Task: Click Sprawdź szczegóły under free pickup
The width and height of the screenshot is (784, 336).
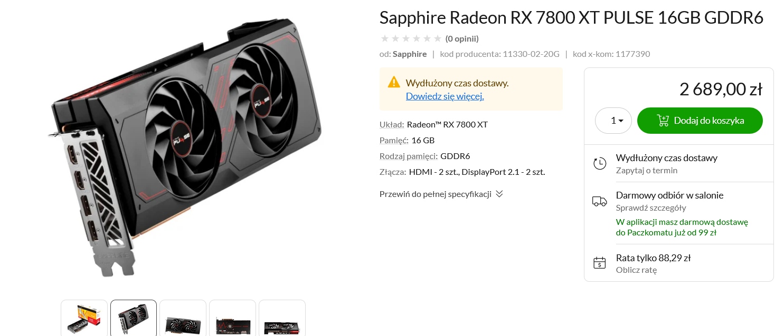Action: coord(651,208)
